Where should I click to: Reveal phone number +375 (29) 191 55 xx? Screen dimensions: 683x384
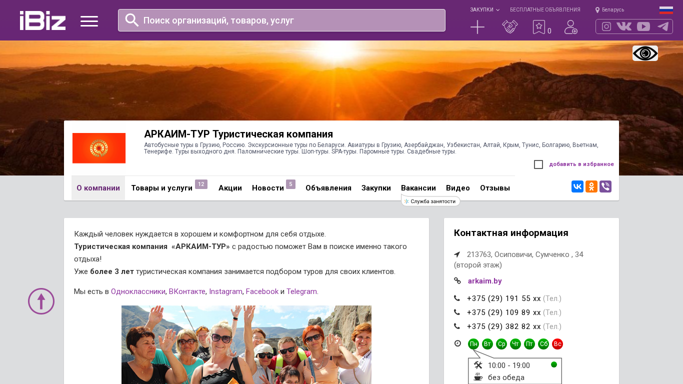[x=504, y=298]
